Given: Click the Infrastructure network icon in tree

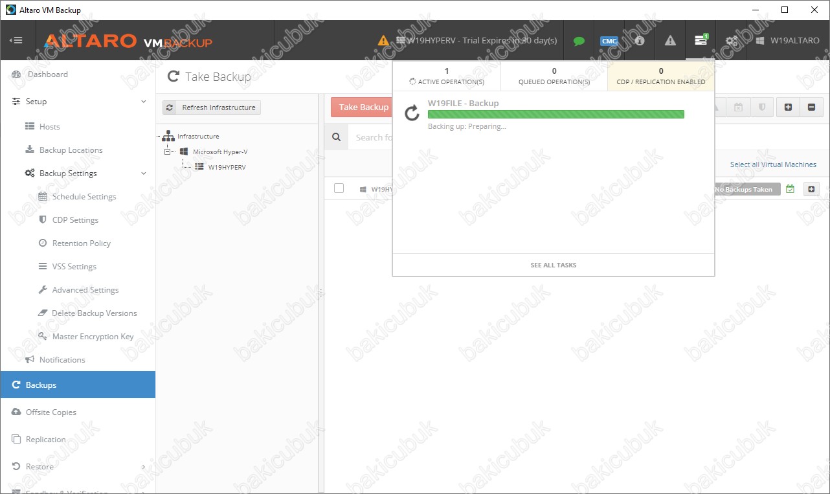Looking at the screenshot, I should 168,136.
